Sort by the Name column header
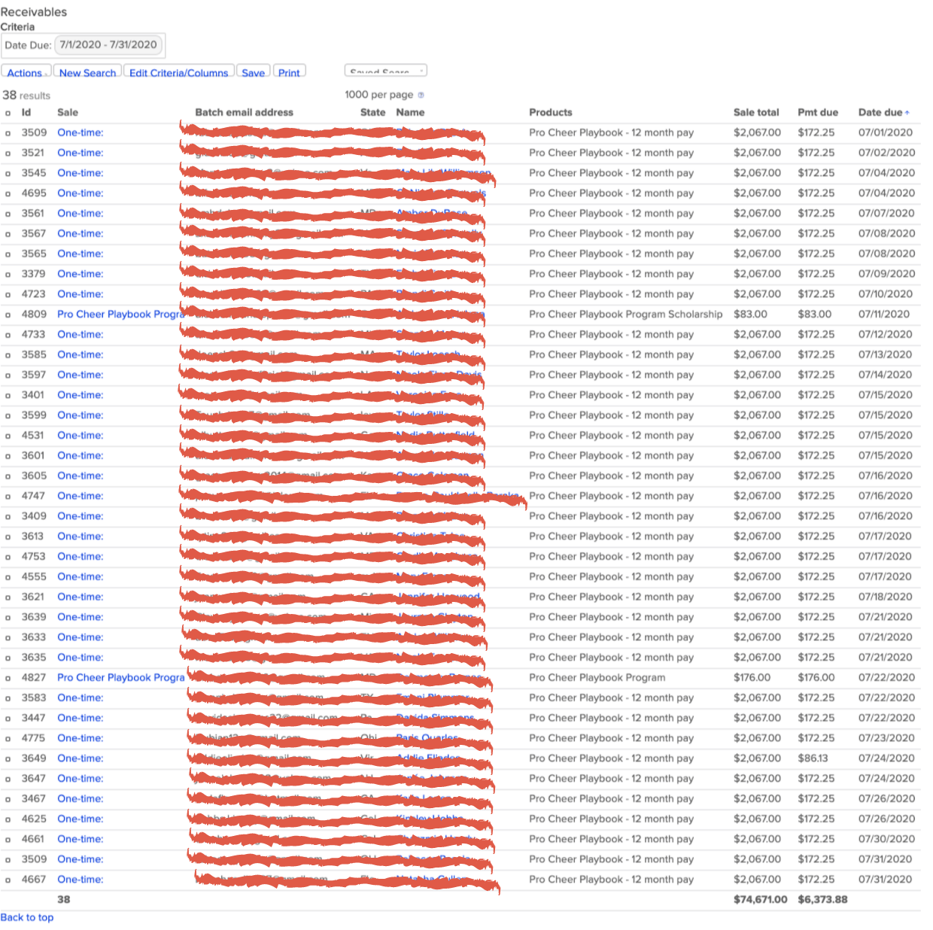This screenshot has width=933, height=930. point(411,112)
